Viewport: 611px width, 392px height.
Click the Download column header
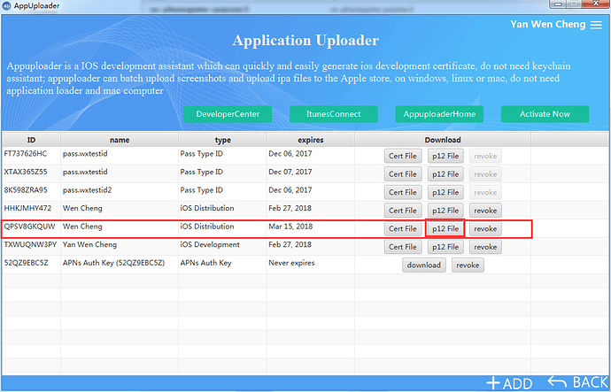443,140
